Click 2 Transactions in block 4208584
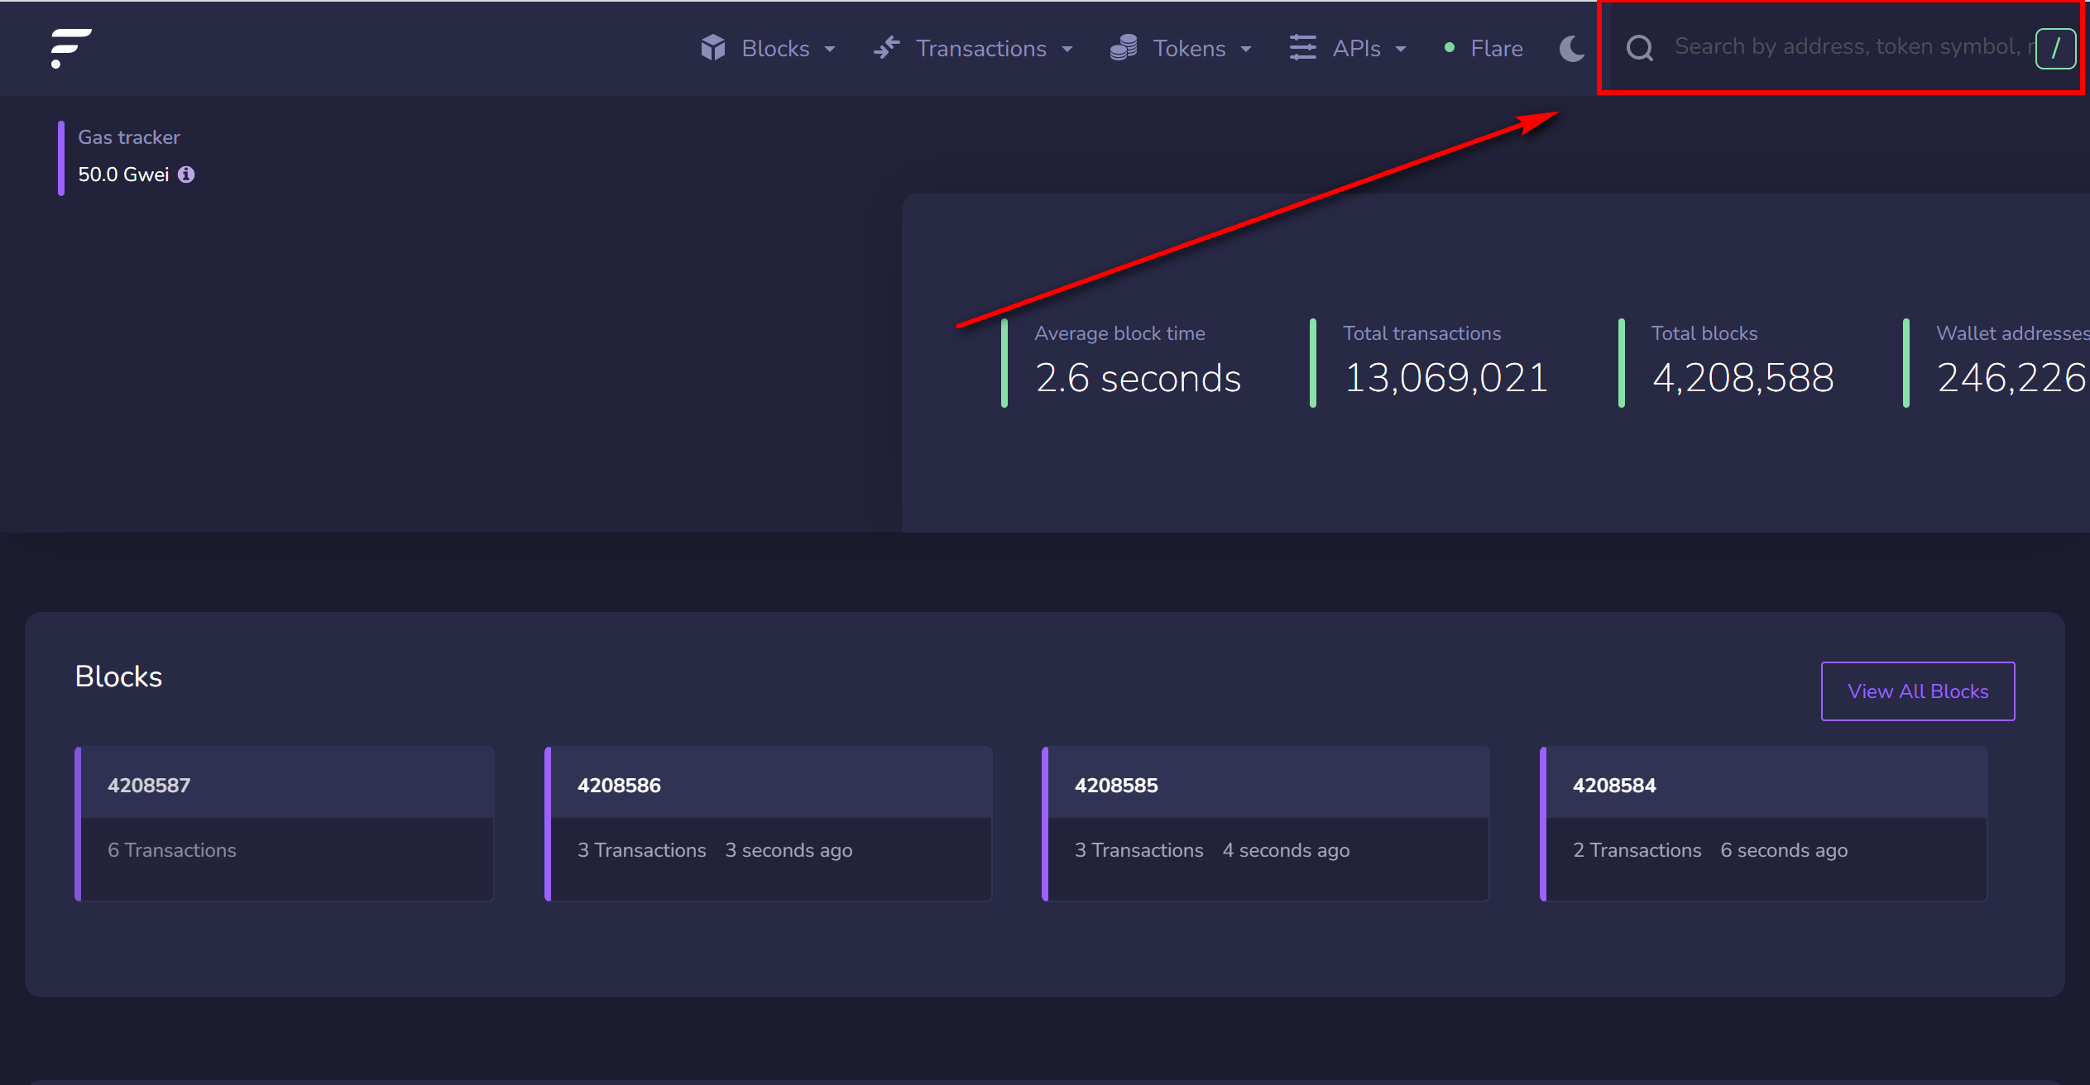The width and height of the screenshot is (2090, 1085). pos(1637,850)
